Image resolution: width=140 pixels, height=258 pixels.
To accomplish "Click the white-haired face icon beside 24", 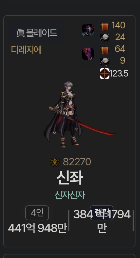I will click(104, 38).
